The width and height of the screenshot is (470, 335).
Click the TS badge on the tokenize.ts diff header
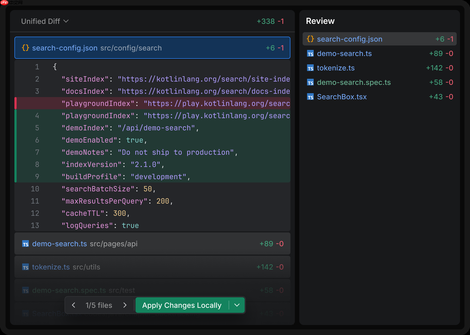click(25, 267)
